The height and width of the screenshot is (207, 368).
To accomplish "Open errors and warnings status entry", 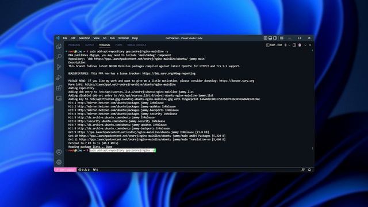I will pyautogui.click(x=84, y=170).
